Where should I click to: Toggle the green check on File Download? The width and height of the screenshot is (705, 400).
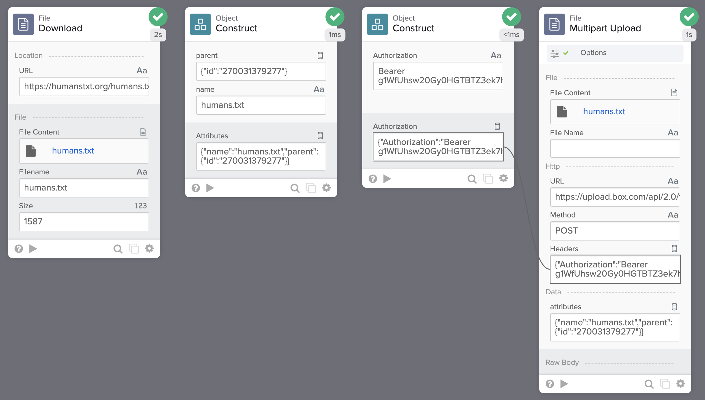158,17
